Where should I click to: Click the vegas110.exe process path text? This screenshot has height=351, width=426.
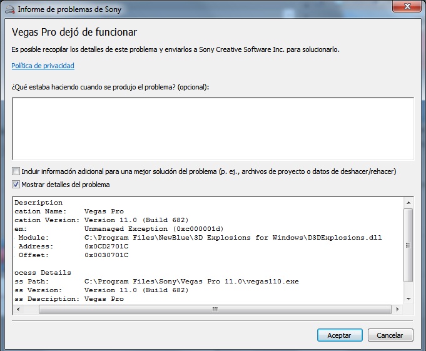191,282
